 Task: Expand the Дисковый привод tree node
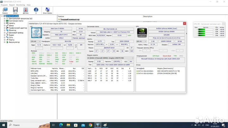(4, 33)
